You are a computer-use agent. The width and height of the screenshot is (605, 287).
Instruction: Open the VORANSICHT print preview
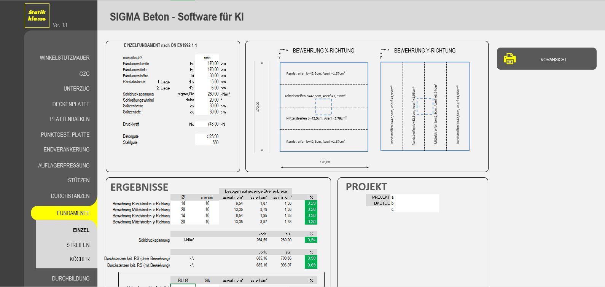[x=553, y=59]
